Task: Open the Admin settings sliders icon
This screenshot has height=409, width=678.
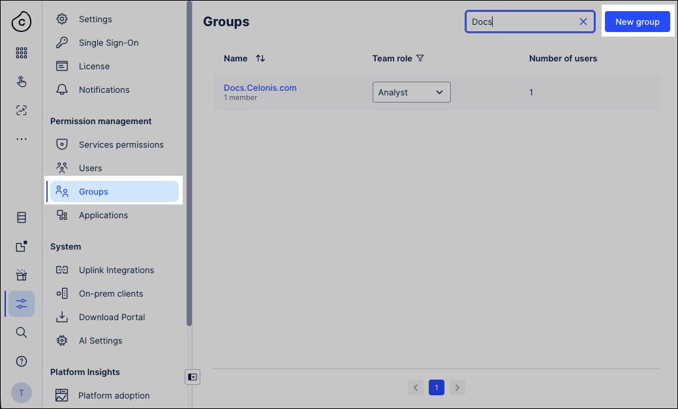Action: pyautogui.click(x=21, y=304)
